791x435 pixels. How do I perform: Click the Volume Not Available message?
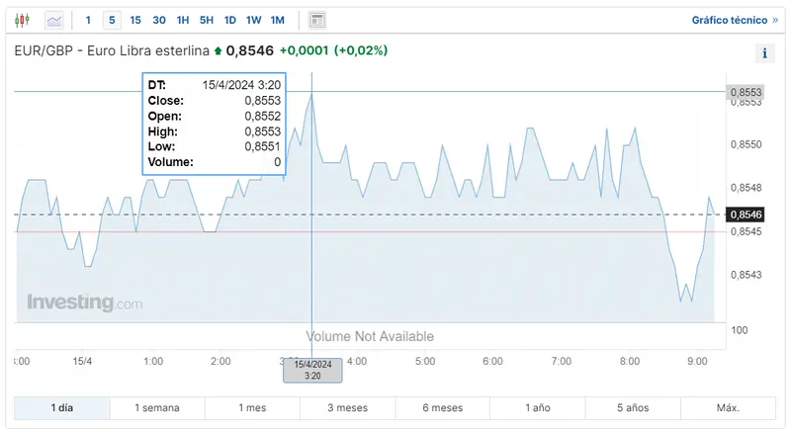(x=370, y=336)
